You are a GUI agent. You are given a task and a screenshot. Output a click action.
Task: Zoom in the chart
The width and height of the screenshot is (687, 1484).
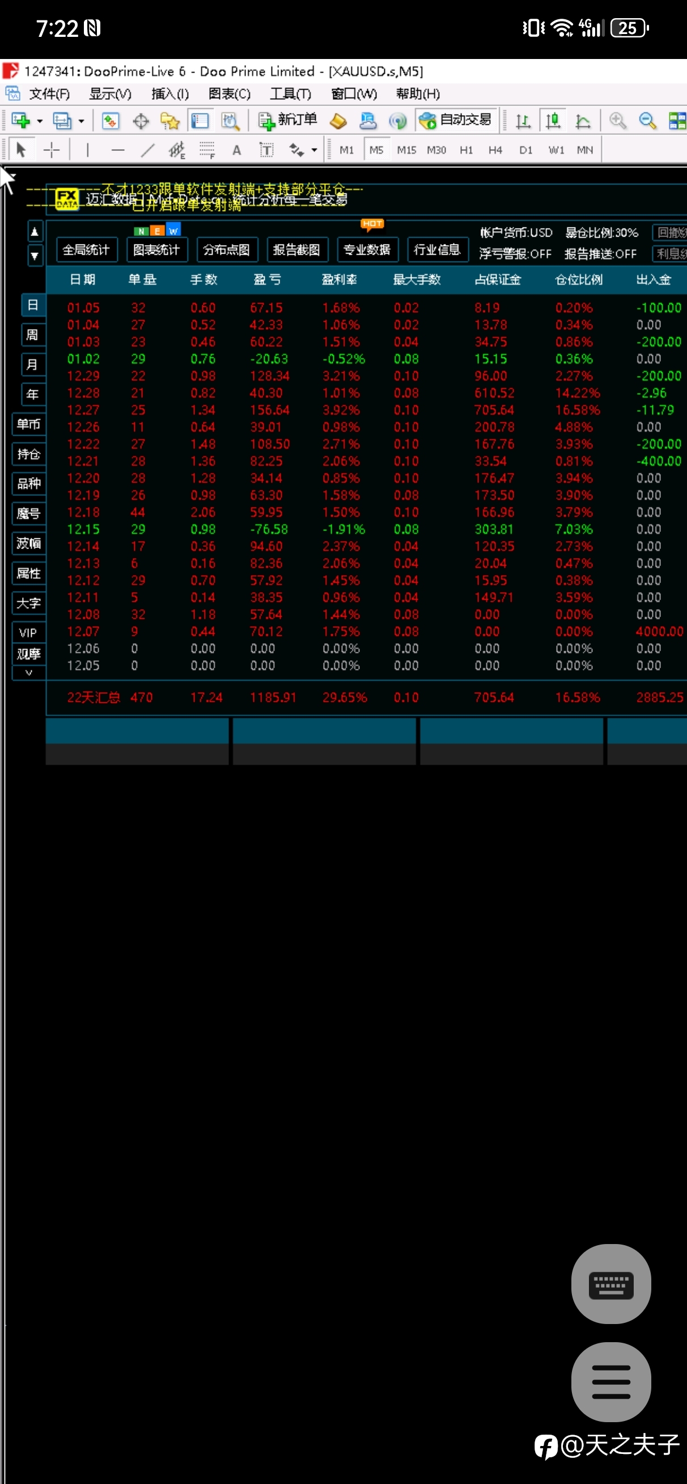coord(618,120)
